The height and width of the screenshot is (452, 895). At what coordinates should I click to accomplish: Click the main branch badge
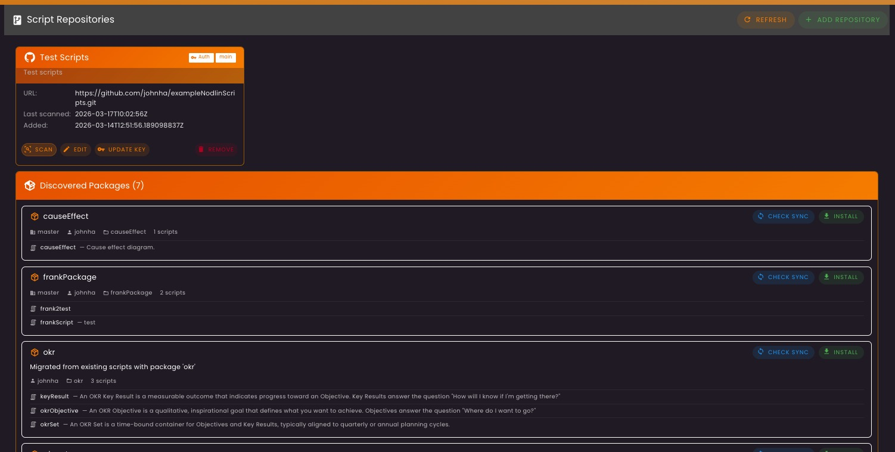[x=225, y=57]
